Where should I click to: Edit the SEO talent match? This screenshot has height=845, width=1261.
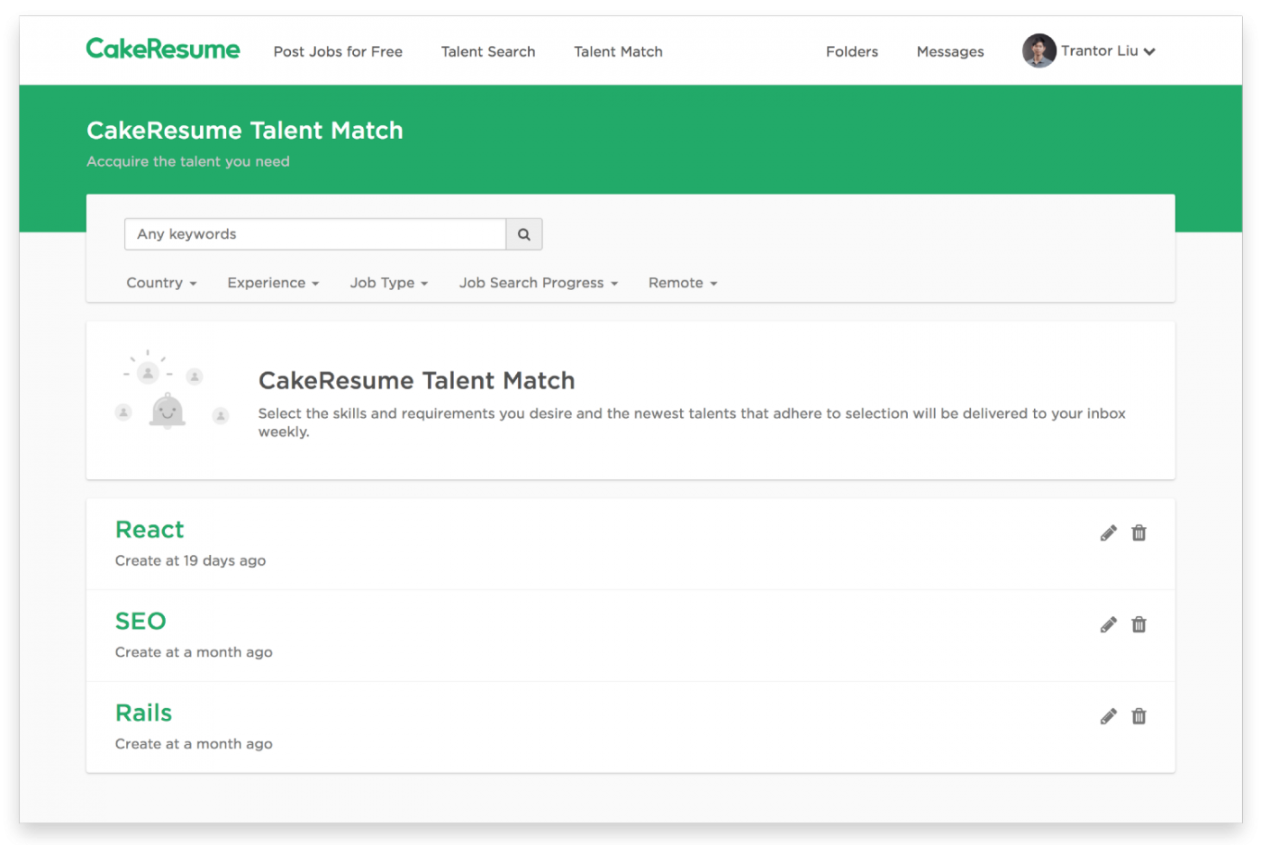pyautogui.click(x=1109, y=625)
